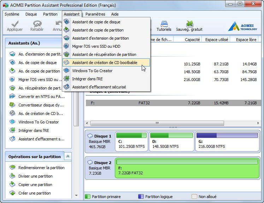Select the F: FAT32 row in partition list
This screenshot has height=203, width=264.
[x=174, y=103]
